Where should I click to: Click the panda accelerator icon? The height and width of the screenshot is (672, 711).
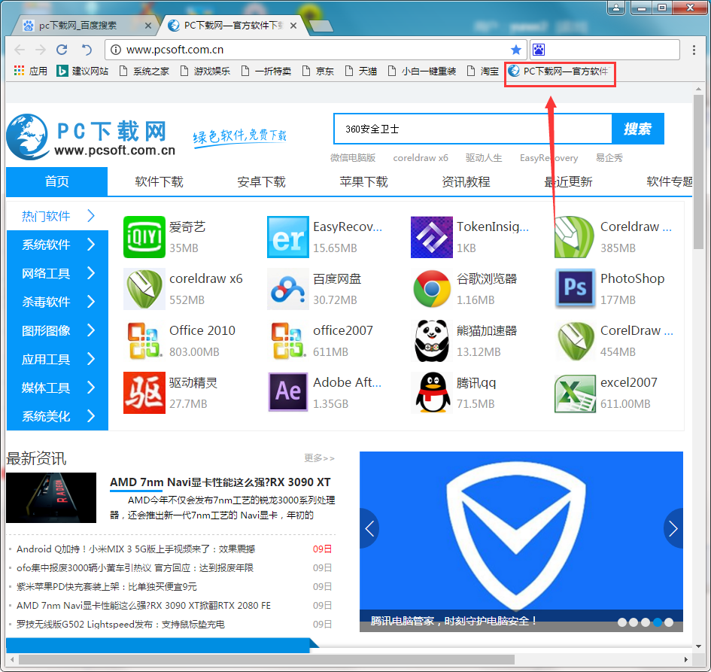point(432,341)
